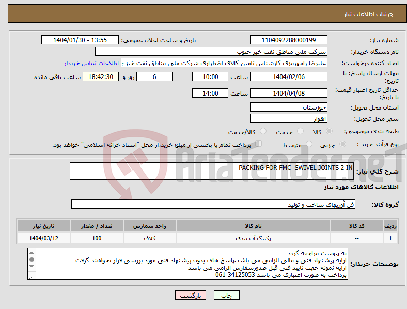Click the جزئیات اطلاعات نیاز header title
This screenshot has height=309, width=407.
(x=368, y=14)
